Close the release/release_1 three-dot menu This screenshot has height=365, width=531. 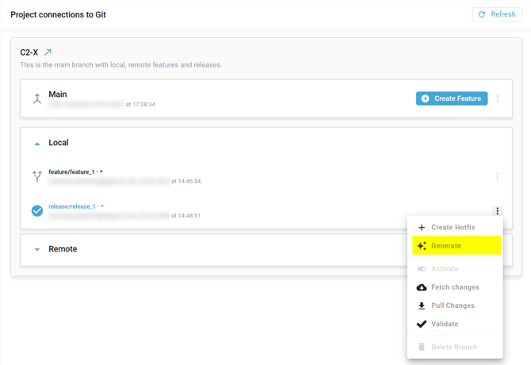coord(498,211)
